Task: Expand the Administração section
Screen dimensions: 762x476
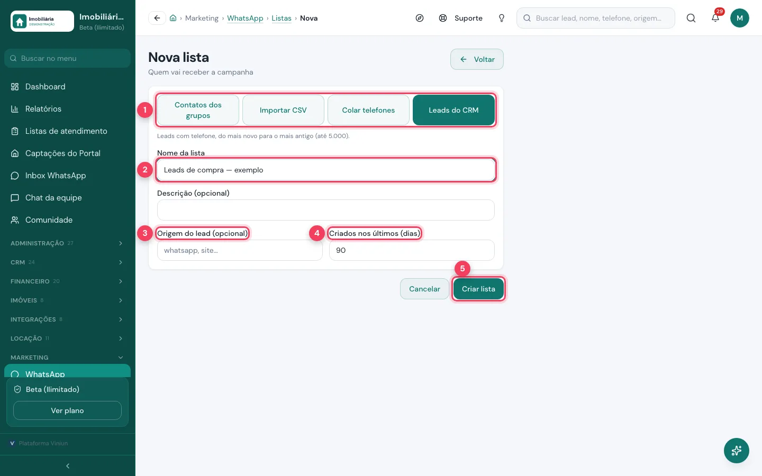Action: [67, 243]
